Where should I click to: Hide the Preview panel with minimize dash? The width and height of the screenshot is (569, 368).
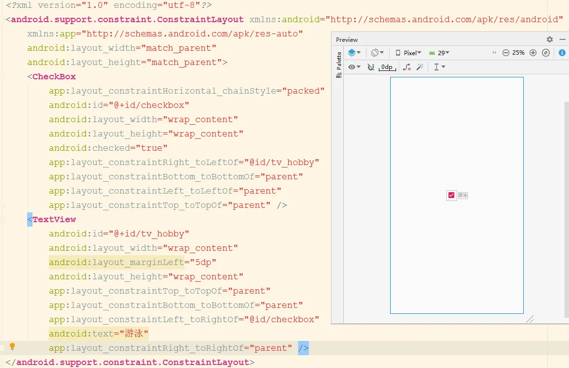pos(563,39)
